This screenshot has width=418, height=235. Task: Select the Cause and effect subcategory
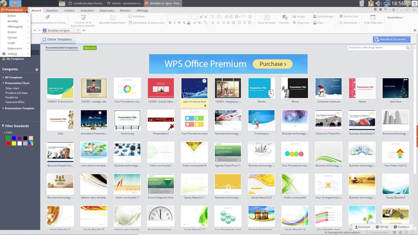pyautogui.click(x=15, y=102)
